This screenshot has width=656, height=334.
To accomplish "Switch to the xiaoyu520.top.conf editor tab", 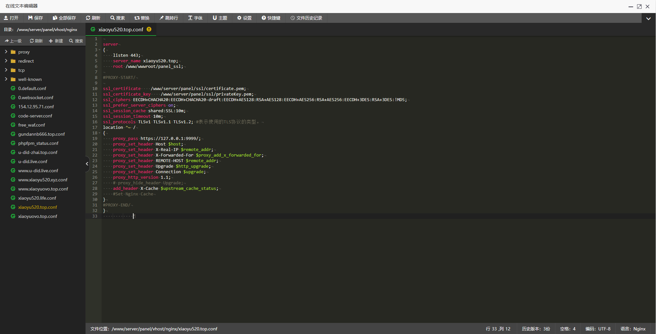I will coord(121,29).
